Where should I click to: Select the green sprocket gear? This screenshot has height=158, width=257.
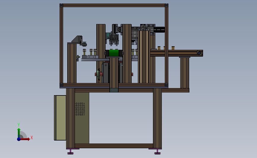click(98, 74)
